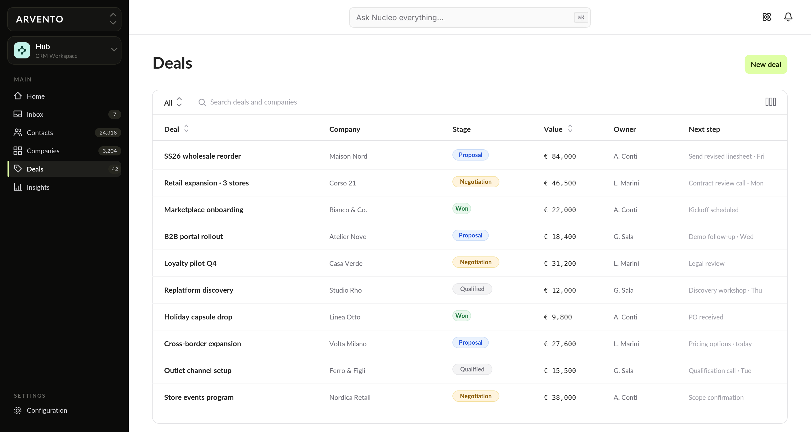Click Negotiation badge for Retail expansion
This screenshot has height=432, width=811.
tap(476, 181)
